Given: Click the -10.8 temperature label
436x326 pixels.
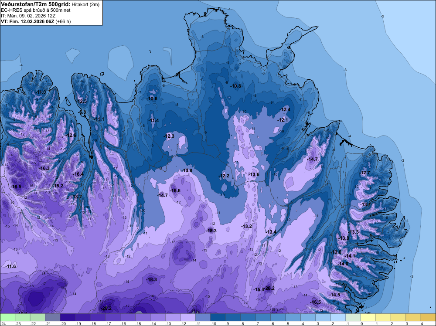Looking at the screenshot, I should [x=236, y=86].
